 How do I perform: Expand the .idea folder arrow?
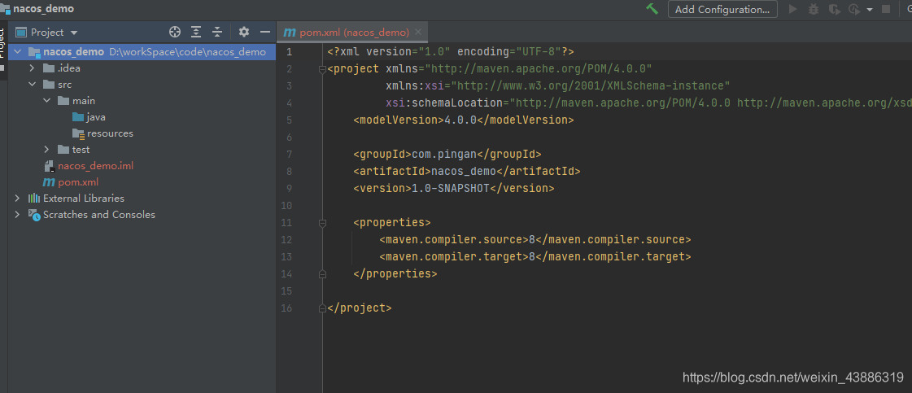[x=33, y=68]
